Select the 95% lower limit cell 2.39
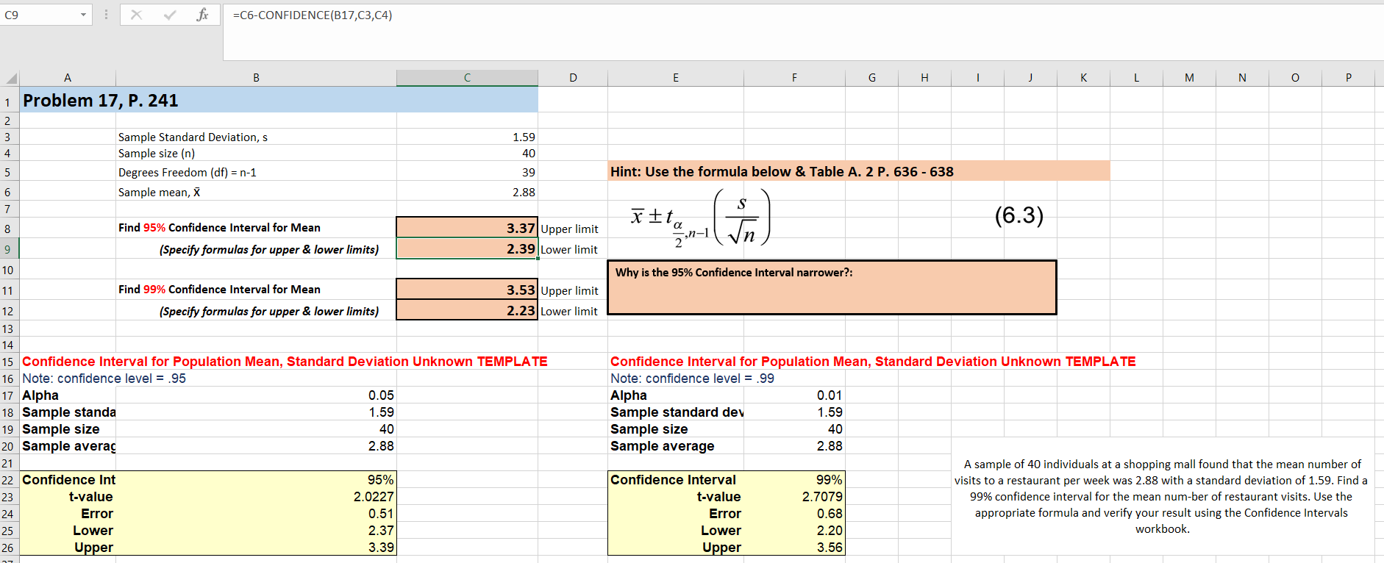1384x563 pixels. pos(467,249)
